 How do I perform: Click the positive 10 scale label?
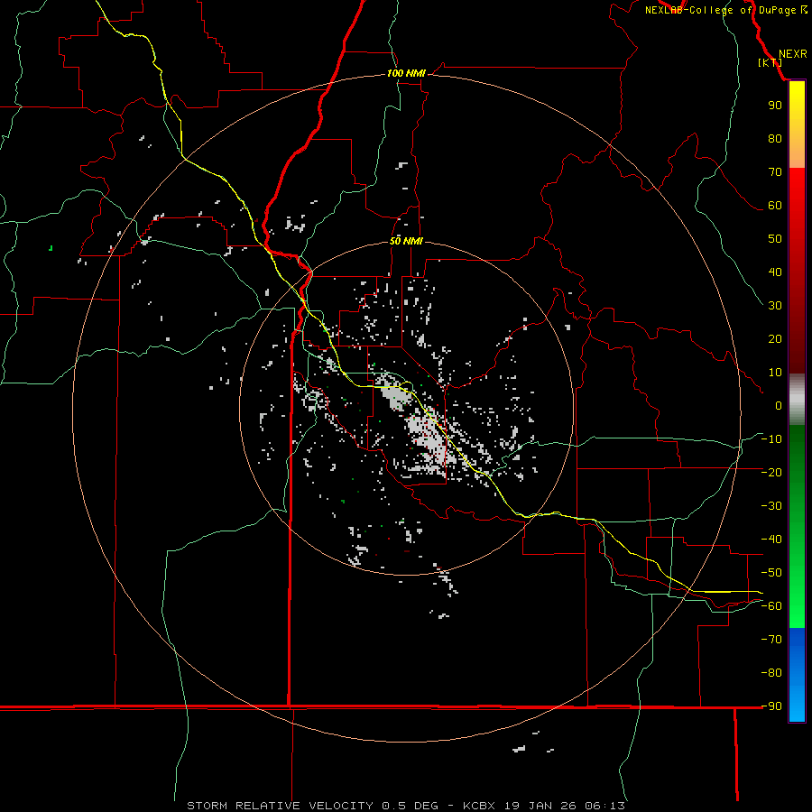(x=775, y=373)
